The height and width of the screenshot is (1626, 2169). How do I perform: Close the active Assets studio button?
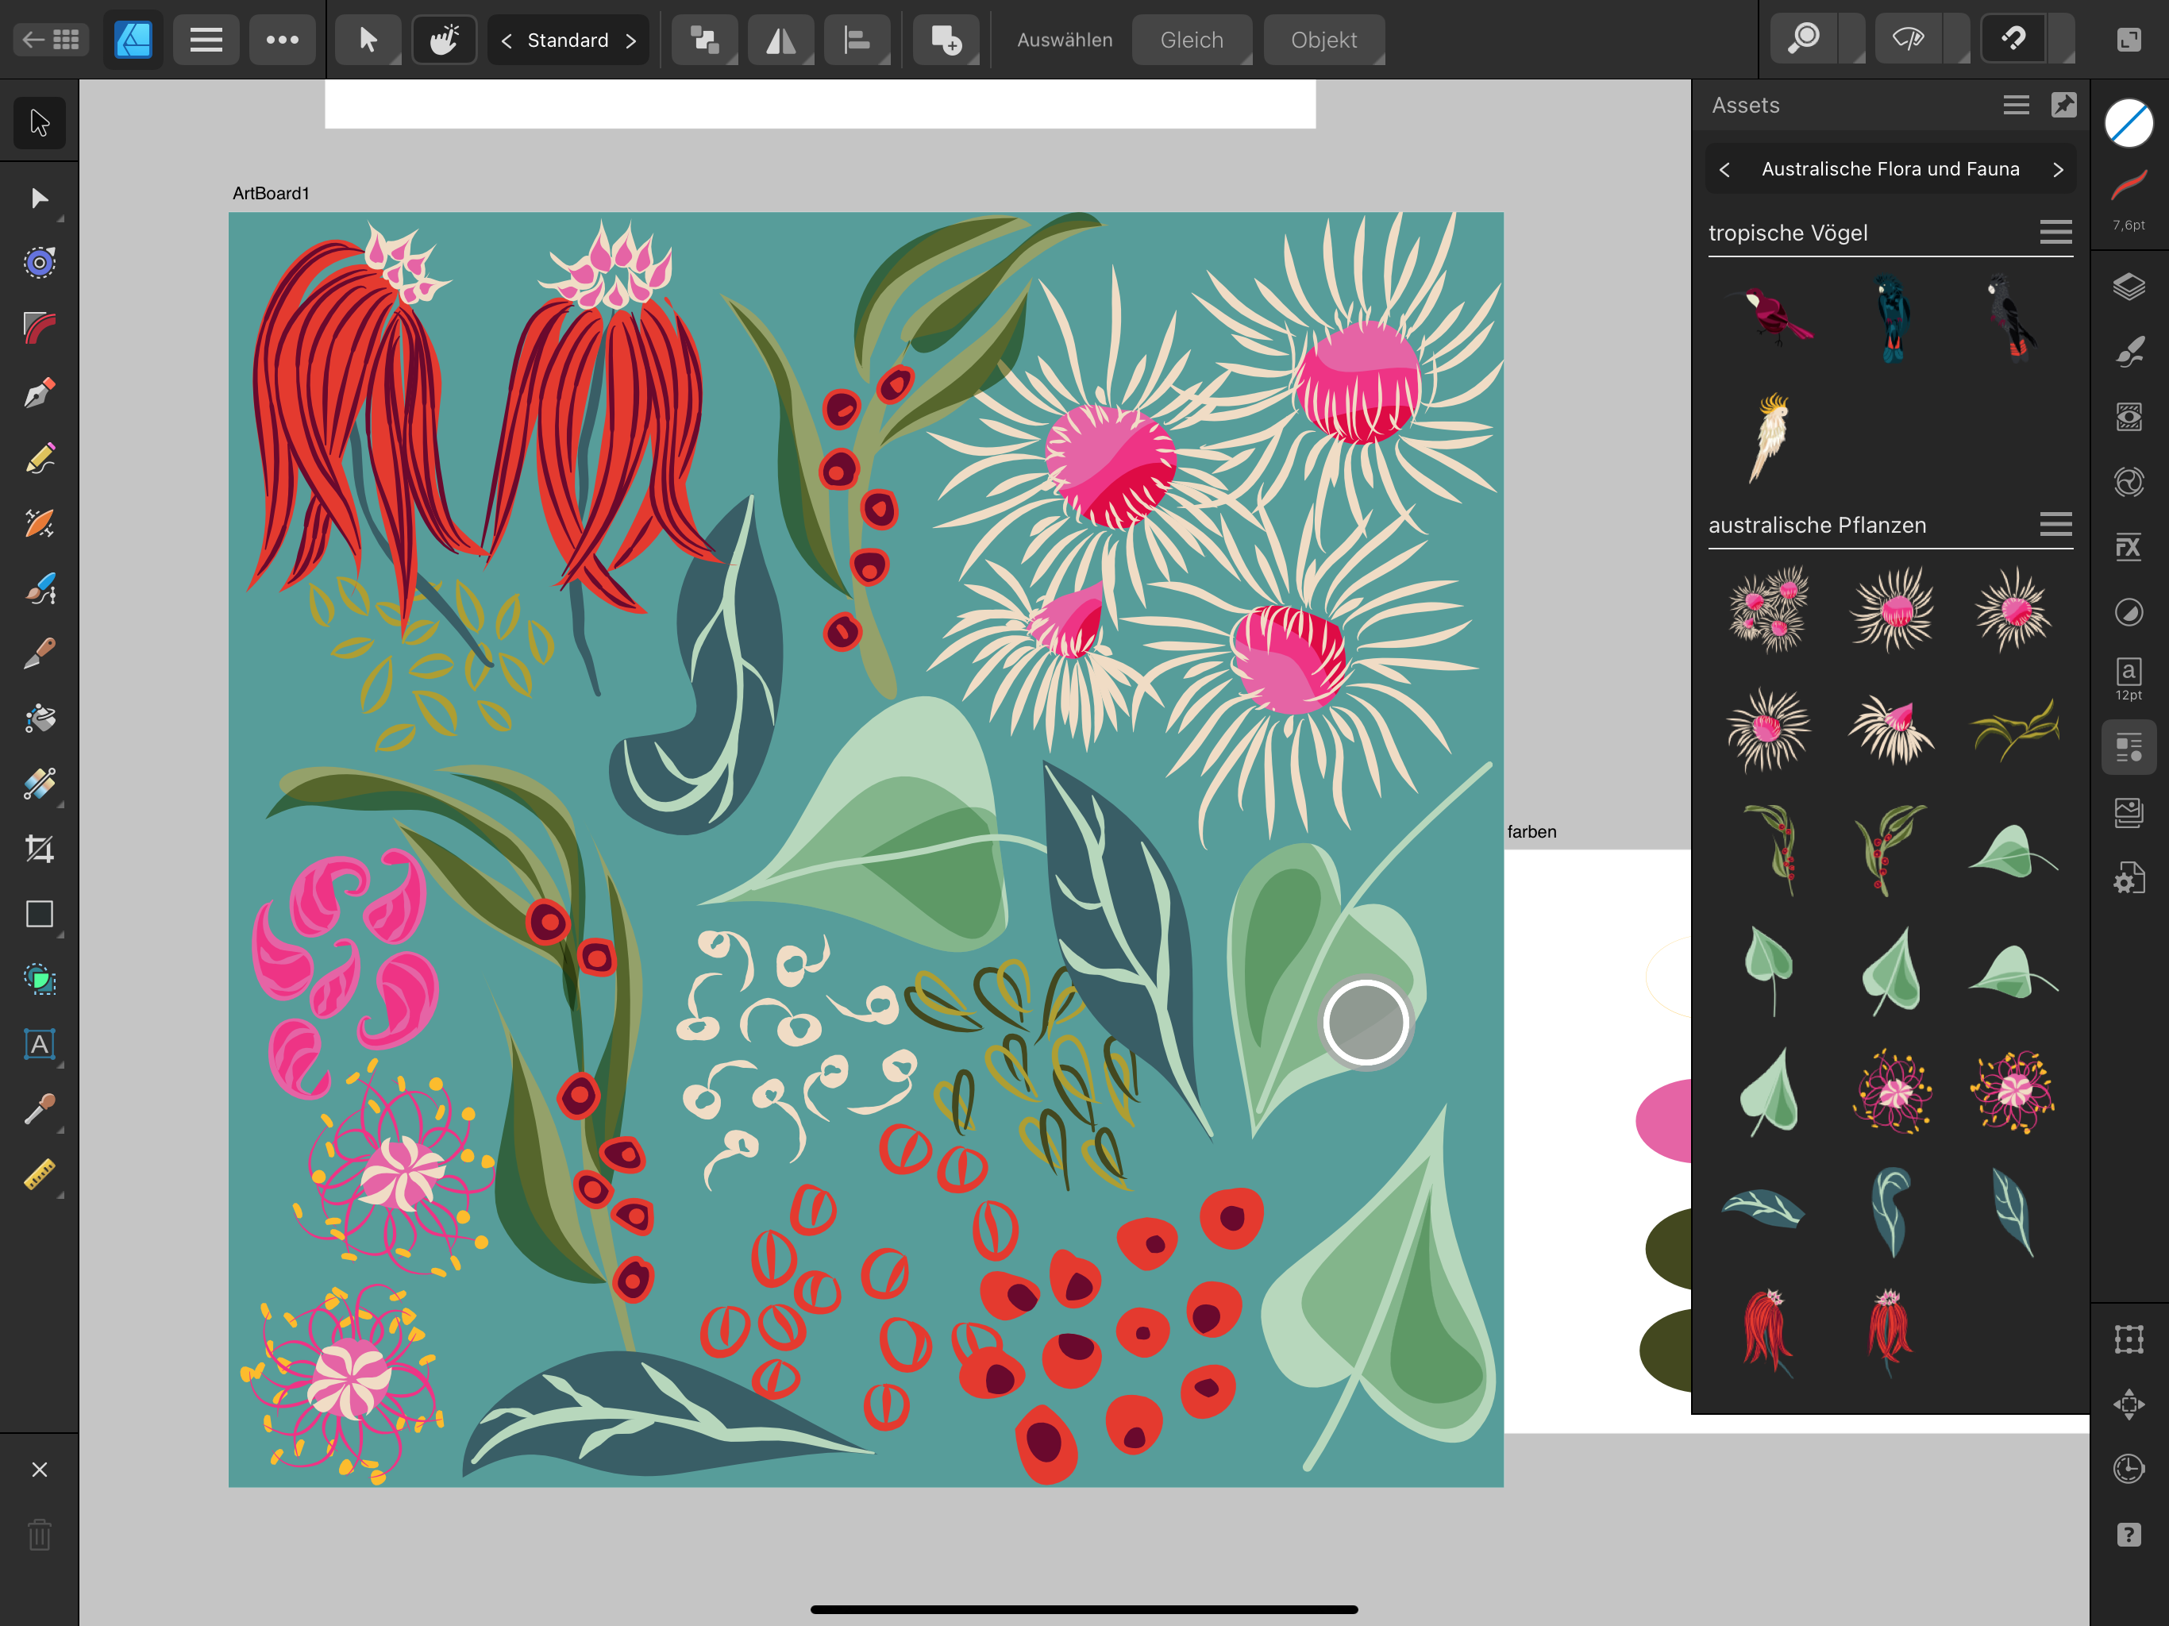click(2129, 748)
